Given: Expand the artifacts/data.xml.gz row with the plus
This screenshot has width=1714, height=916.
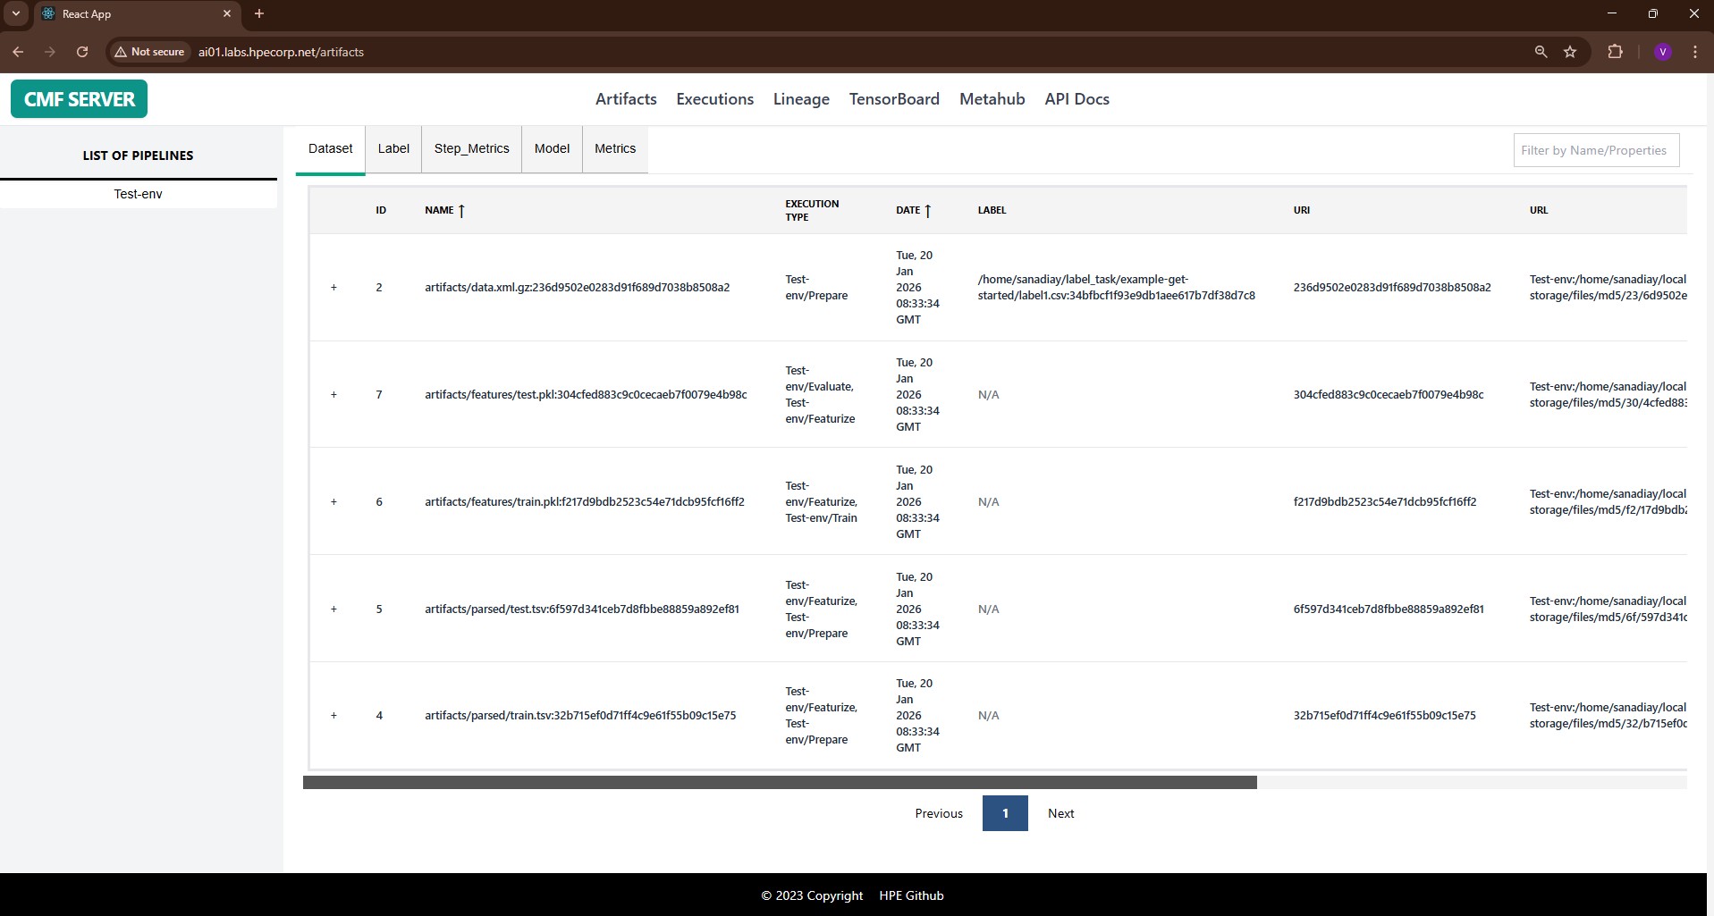Looking at the screenshot, I should pyautogui.click(x=334, y=287).
